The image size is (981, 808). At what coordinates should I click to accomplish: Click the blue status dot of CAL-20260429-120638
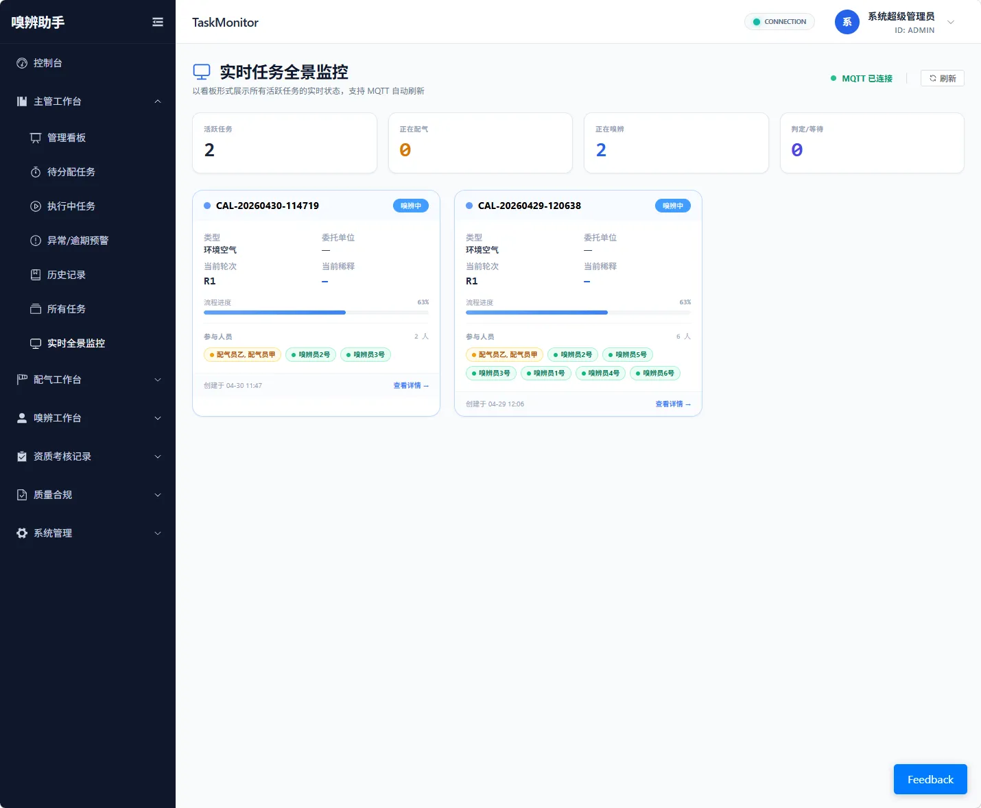click(469, 206)
